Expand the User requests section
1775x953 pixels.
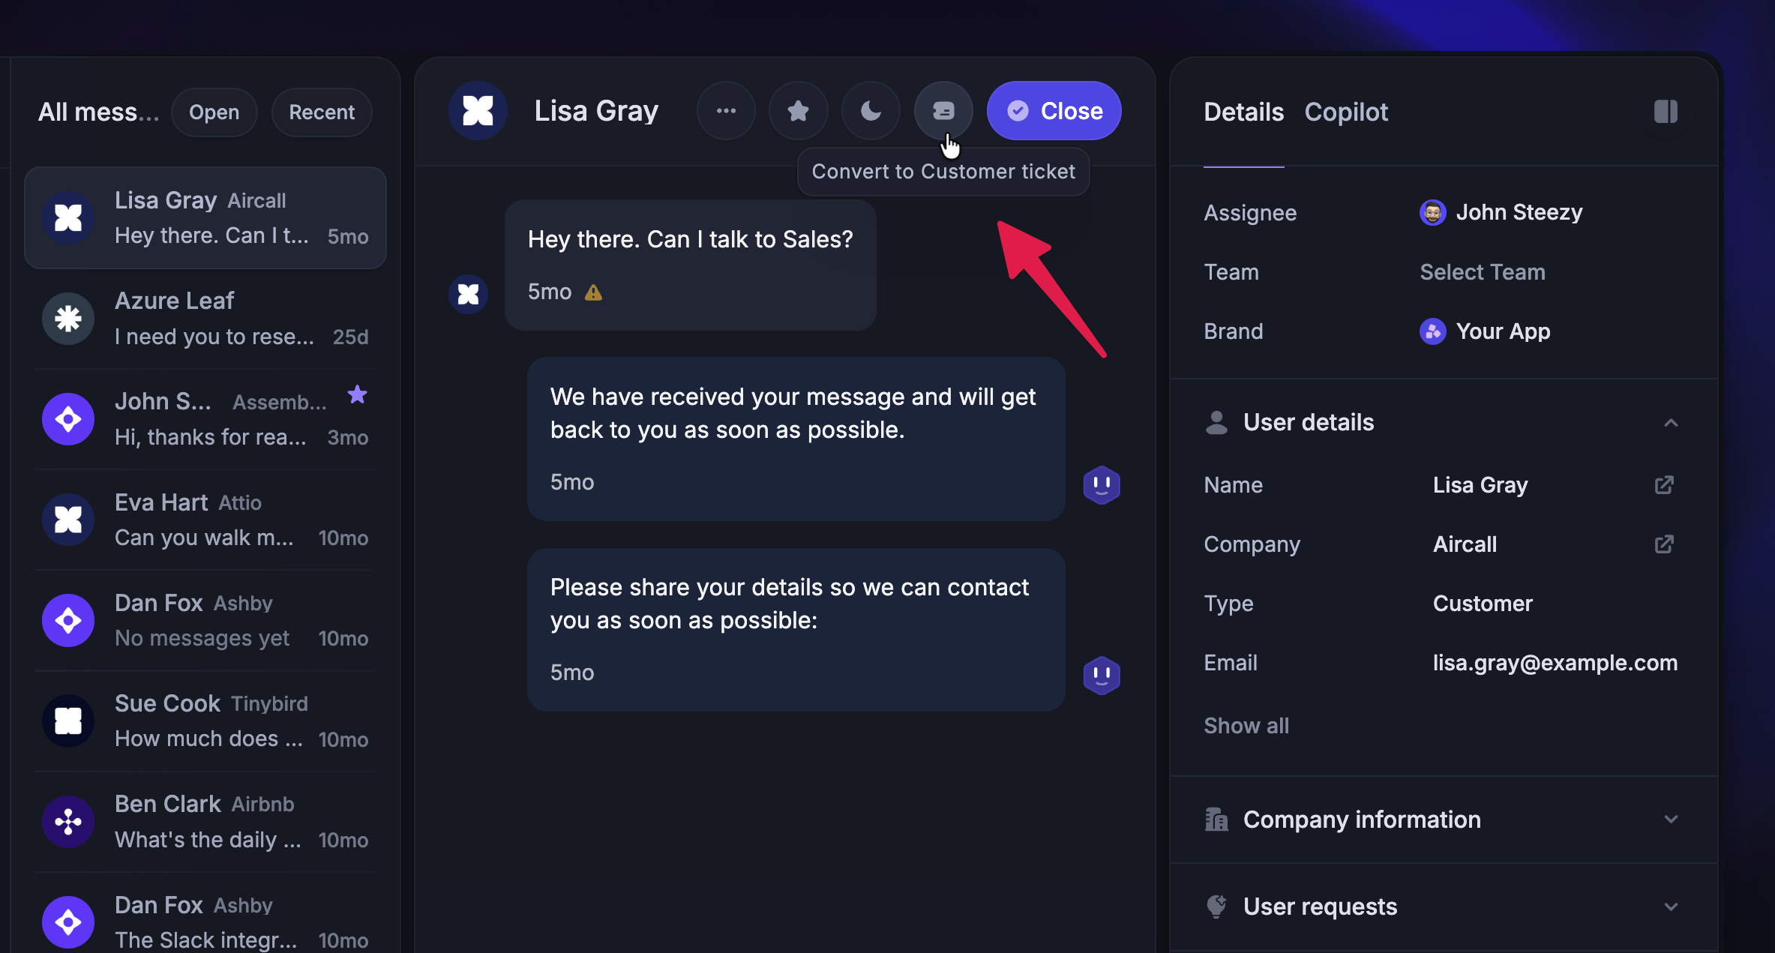1670,907
